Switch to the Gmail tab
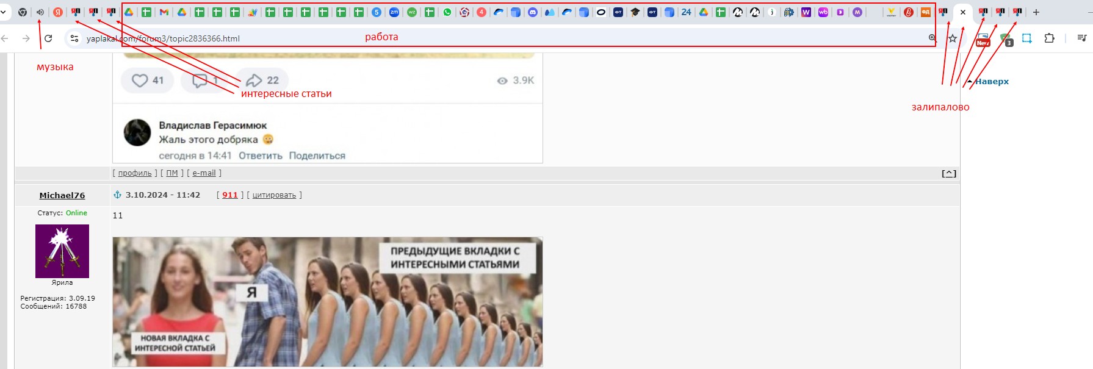This screenshot has width=1093, height=369. (164, 12)
